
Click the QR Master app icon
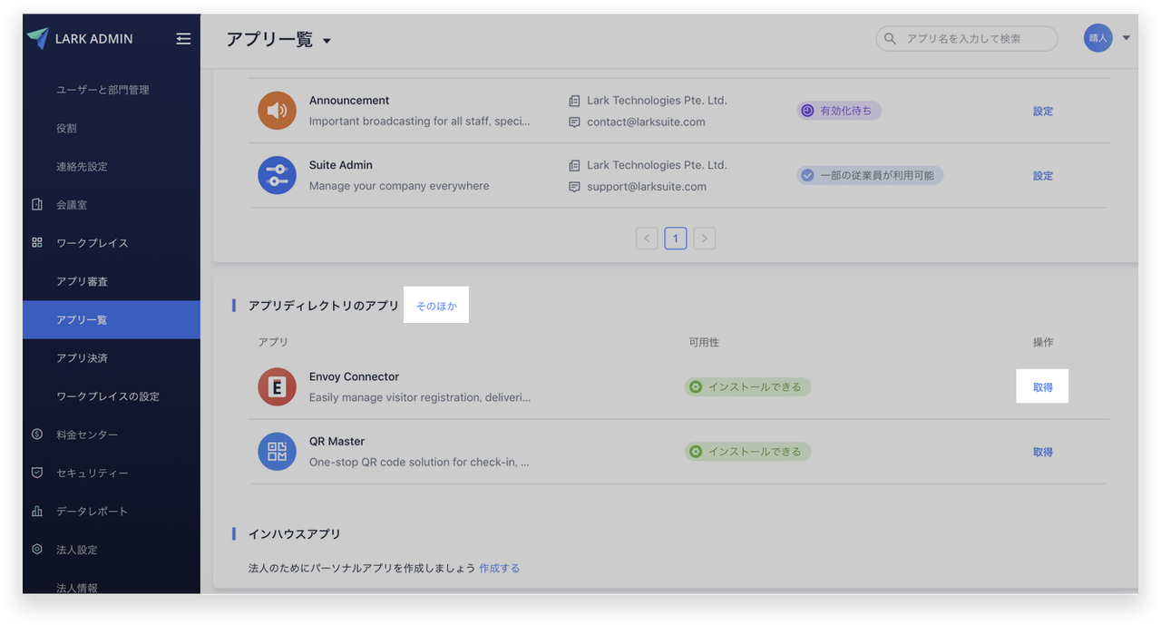coord(277,451)
